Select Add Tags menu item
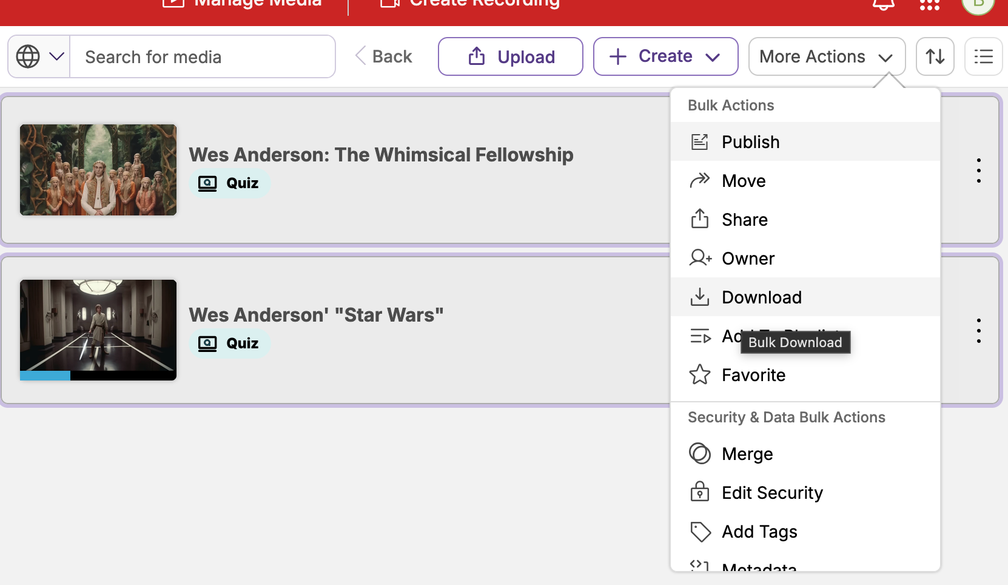 click(x=805, y=532)
